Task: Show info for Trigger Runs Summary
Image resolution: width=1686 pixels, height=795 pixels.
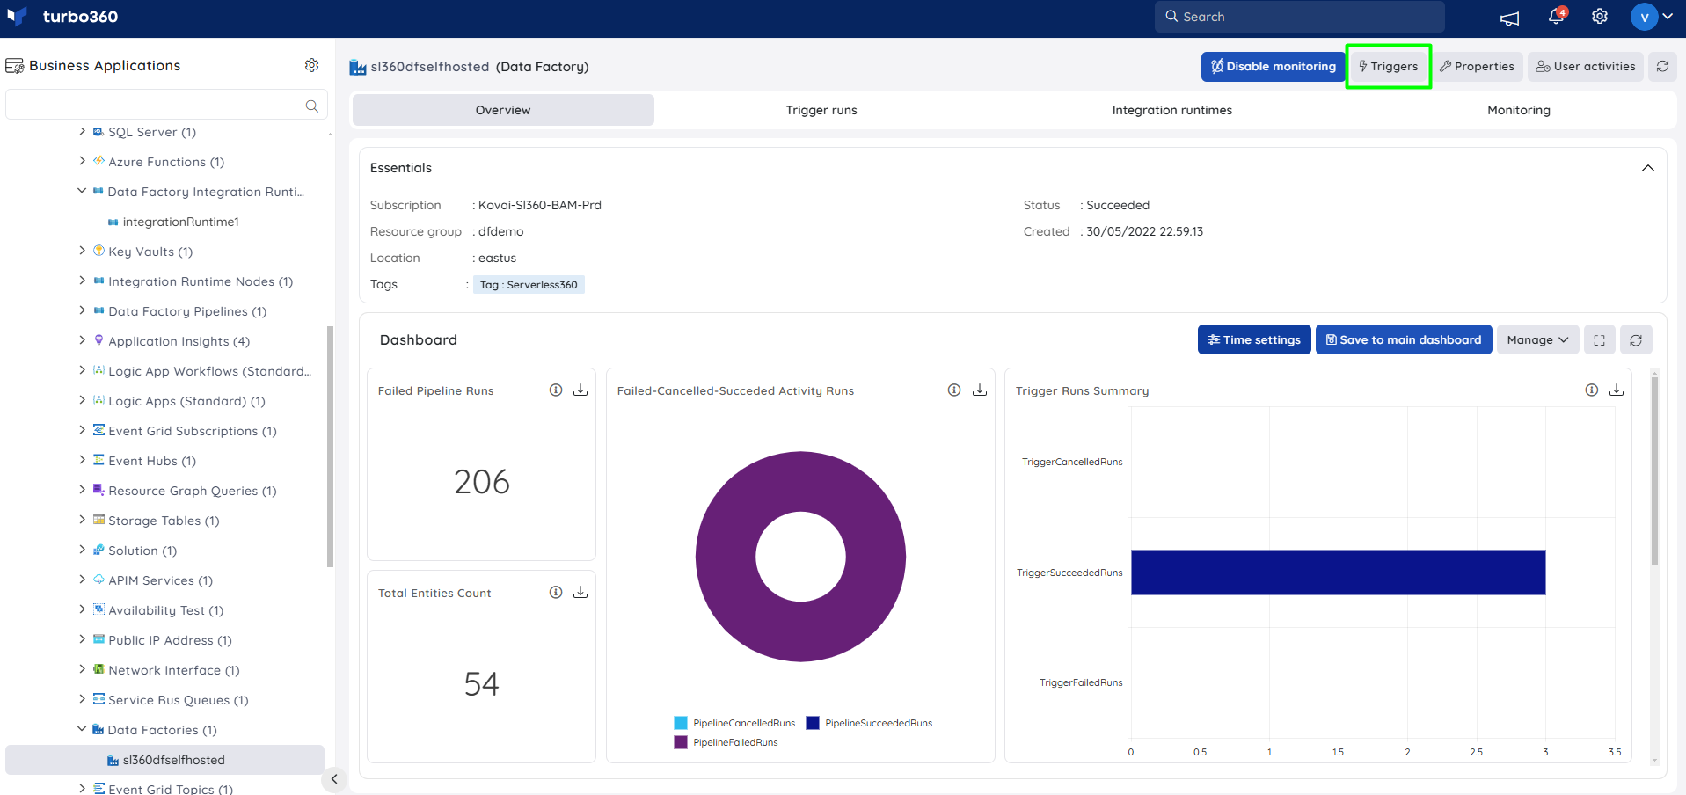Action: tap(1592, 390)
